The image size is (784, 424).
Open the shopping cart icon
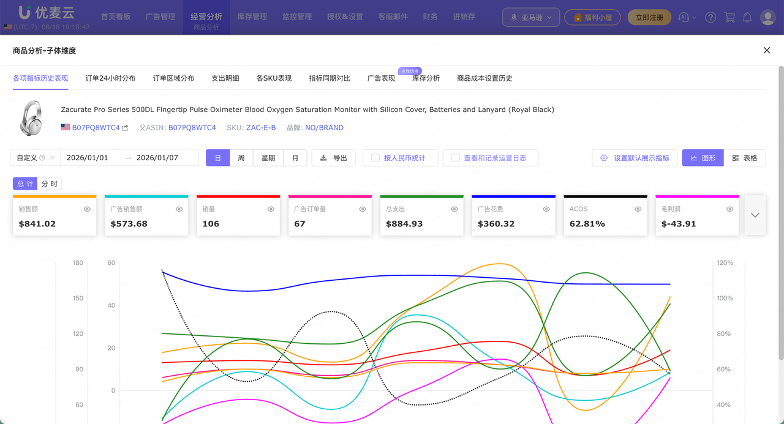coord(729,18)
